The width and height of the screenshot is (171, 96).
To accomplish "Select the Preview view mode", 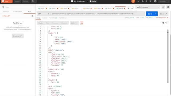I will [55, 23].
